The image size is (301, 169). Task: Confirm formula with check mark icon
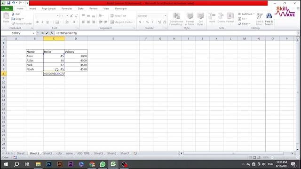click(47, 33)
